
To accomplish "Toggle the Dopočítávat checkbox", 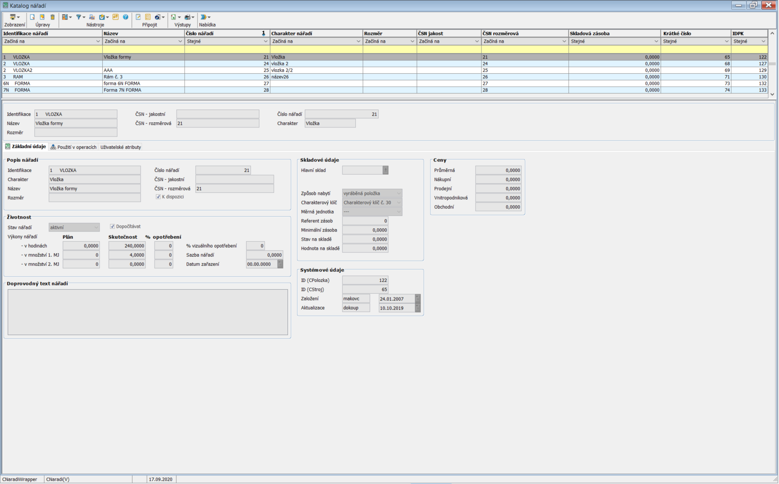I will [112, 226].
